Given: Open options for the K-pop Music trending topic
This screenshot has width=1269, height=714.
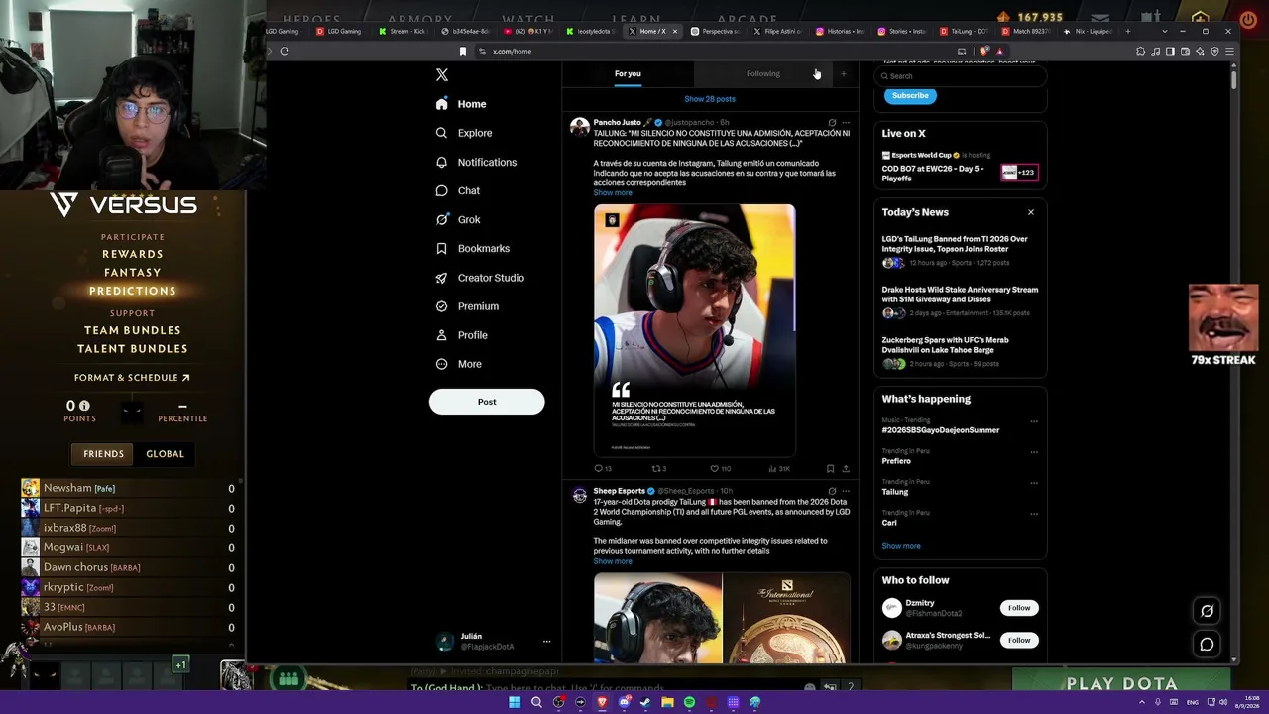Looking at the screenshot, I should point(1034,421).
